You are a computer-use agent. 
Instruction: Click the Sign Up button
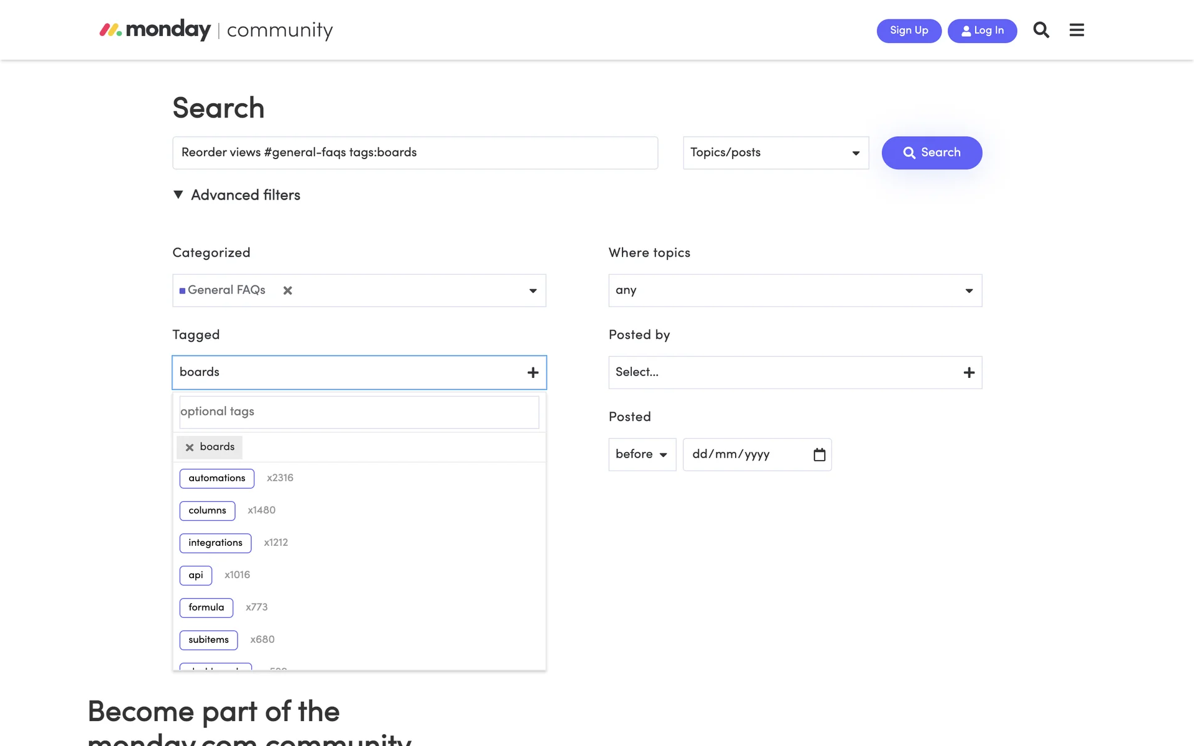[909, 30]
